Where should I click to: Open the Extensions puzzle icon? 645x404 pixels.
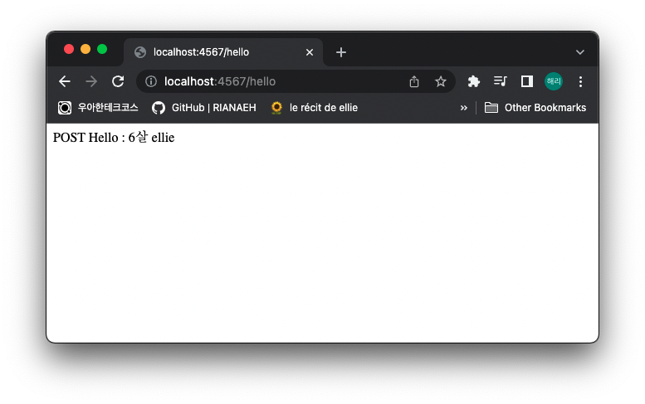tap(473, 81)
